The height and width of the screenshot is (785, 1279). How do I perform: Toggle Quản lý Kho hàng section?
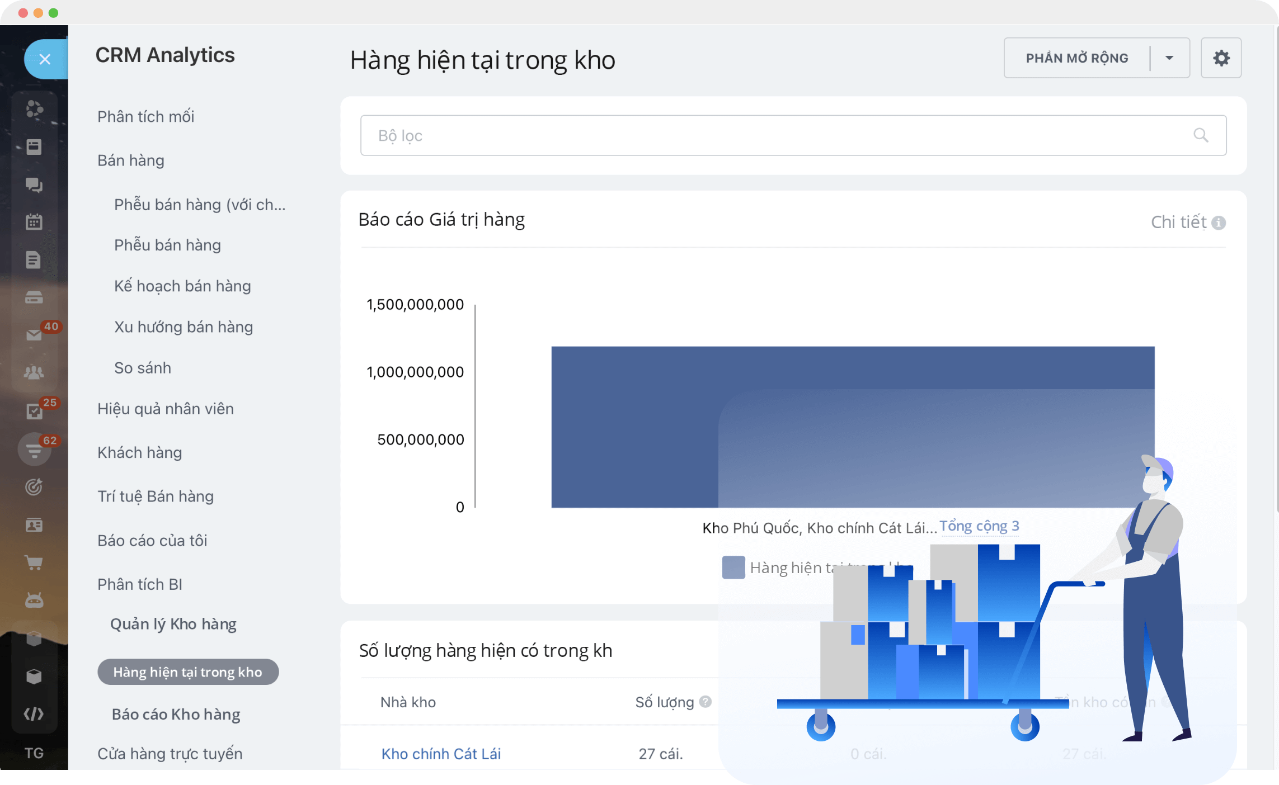173,624
